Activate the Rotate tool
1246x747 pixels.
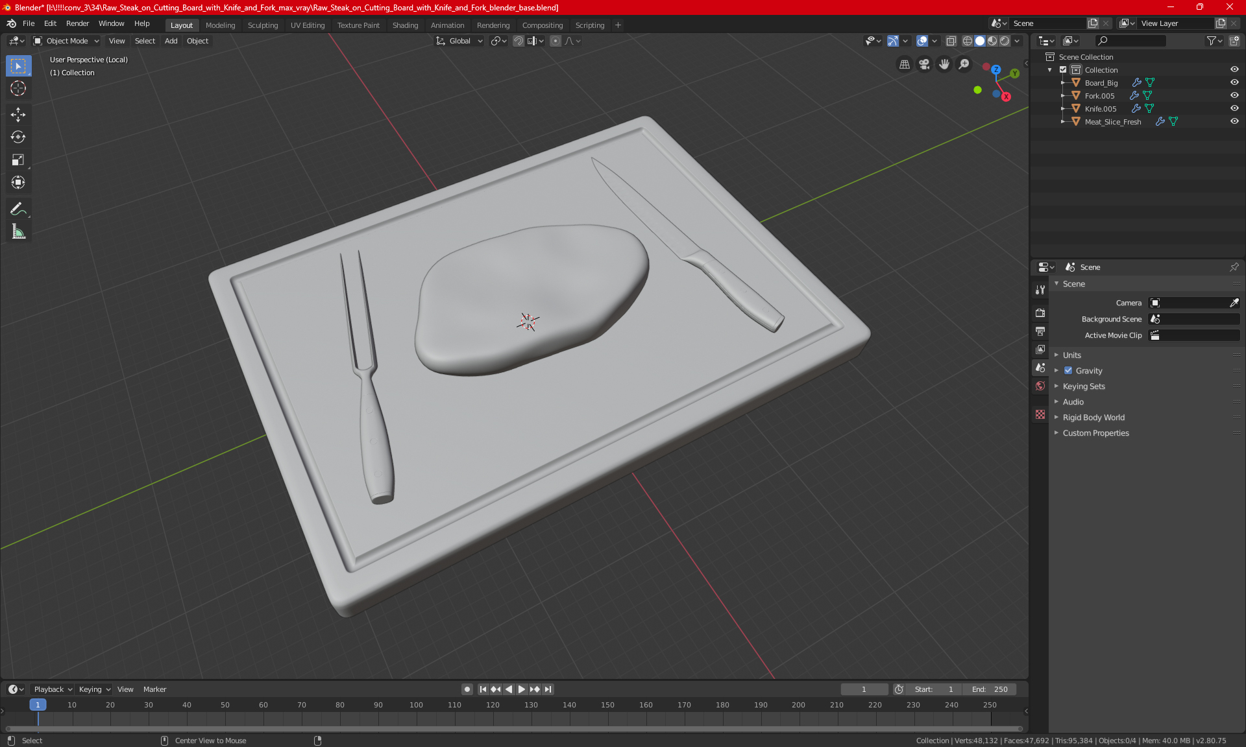pyautogui.click(x=18, y=137)
